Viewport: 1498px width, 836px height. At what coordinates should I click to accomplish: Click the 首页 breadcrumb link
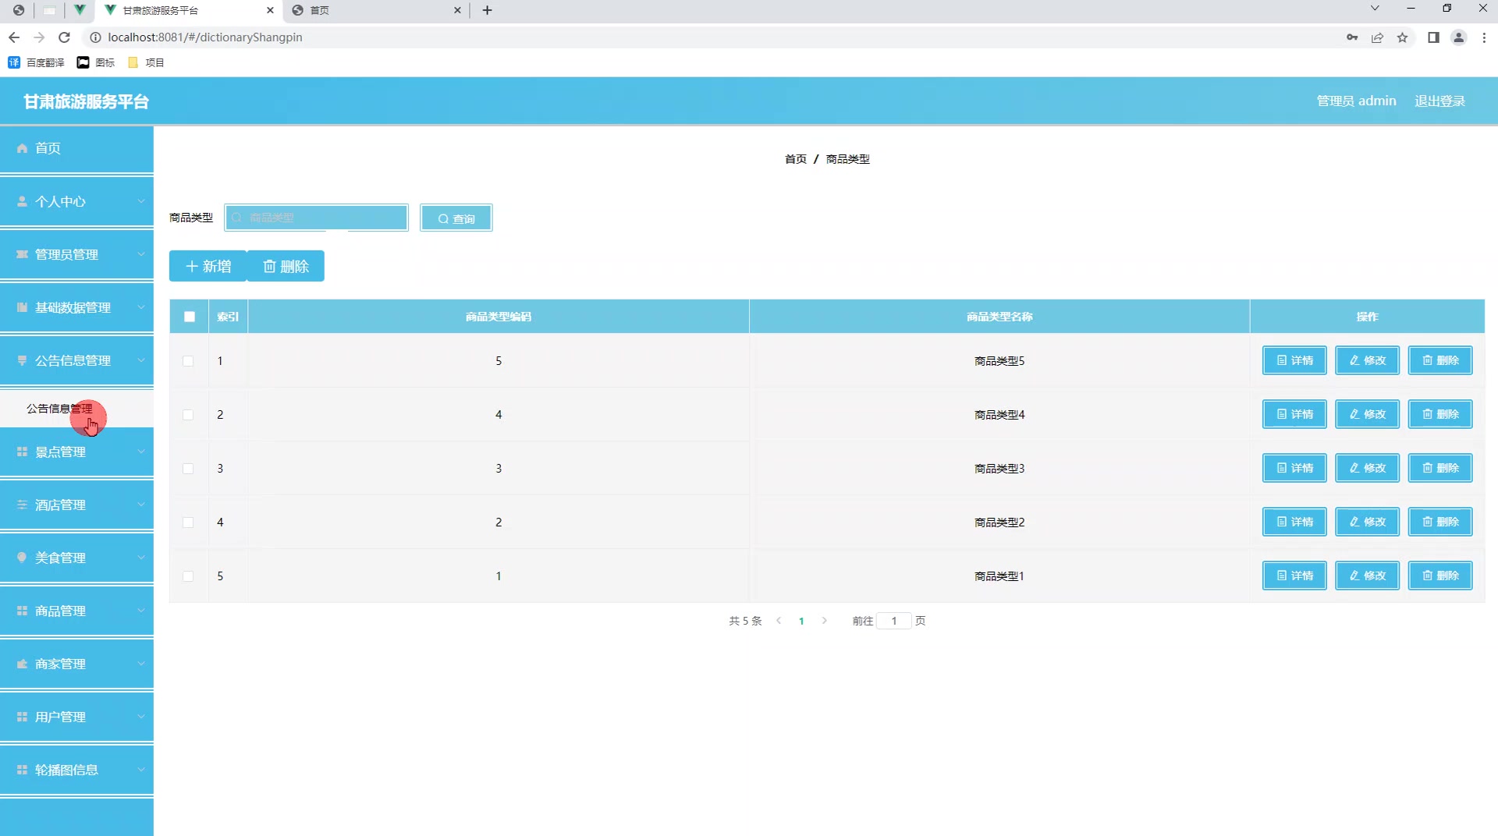pos(795,159)
